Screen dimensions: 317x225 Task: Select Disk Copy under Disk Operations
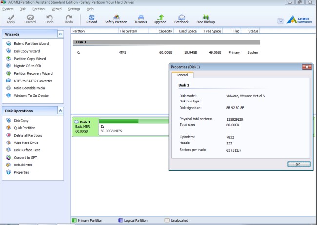click(x=21, y=121)
